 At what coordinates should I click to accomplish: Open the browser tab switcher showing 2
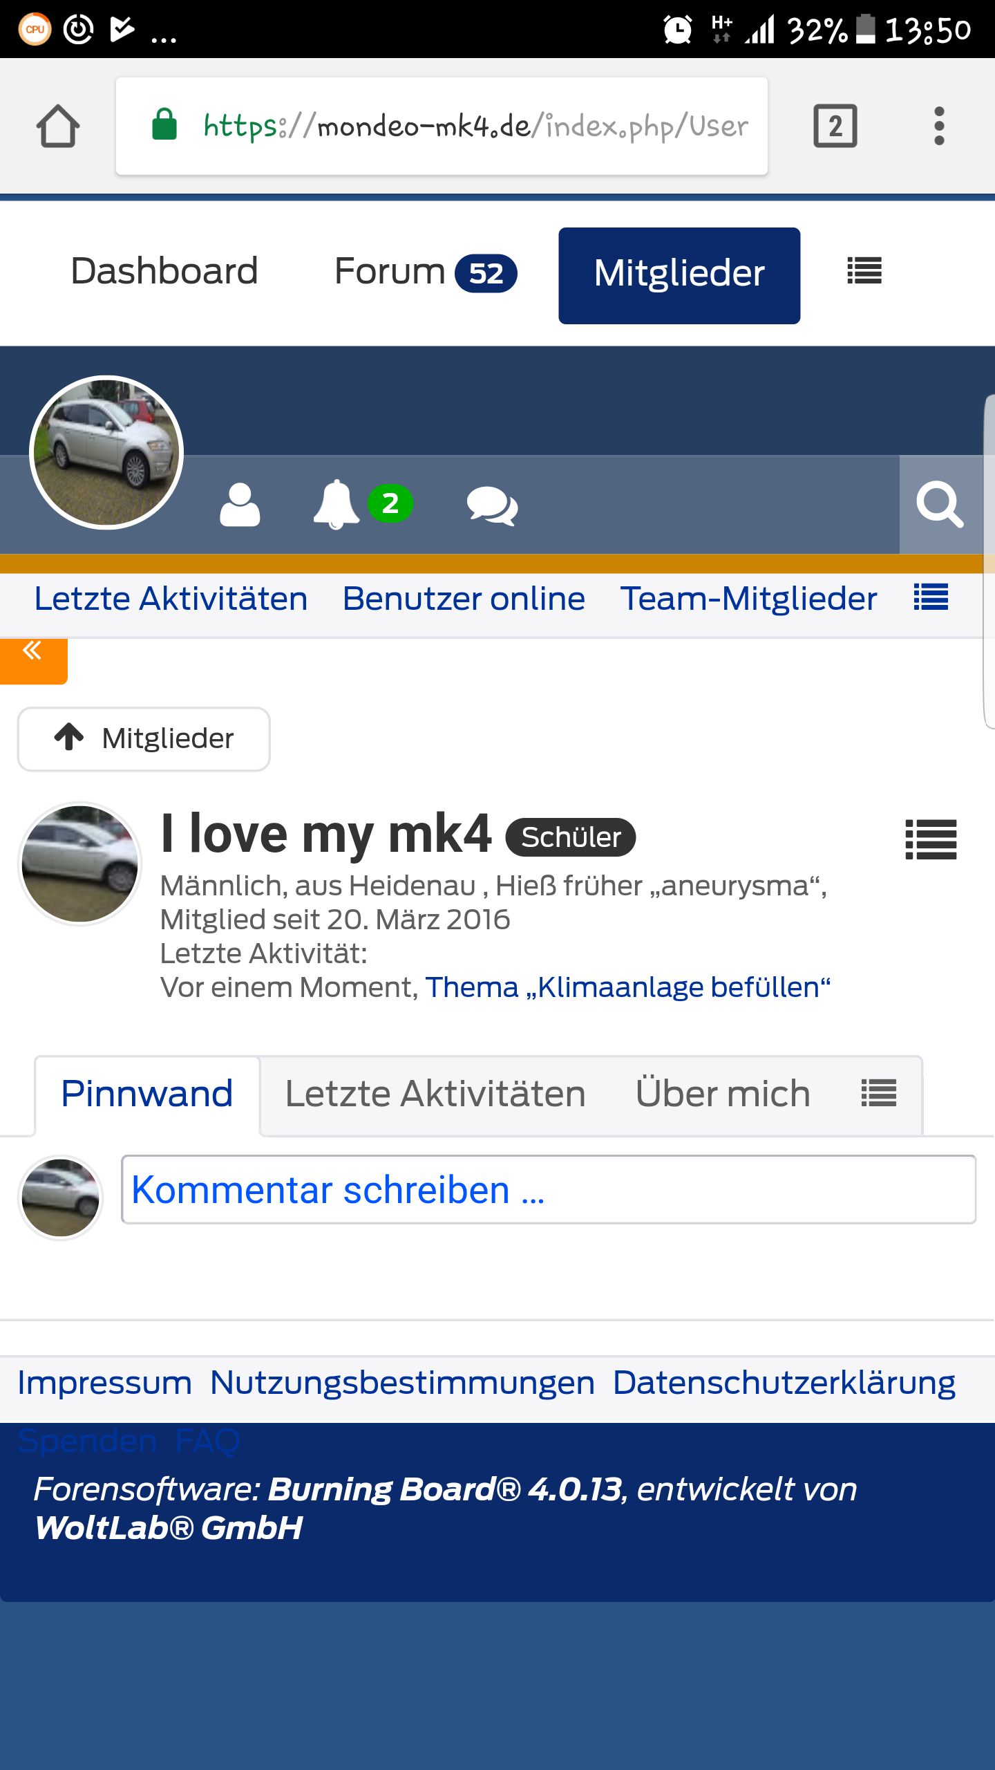pyautogui.click(x=835, y=127)
